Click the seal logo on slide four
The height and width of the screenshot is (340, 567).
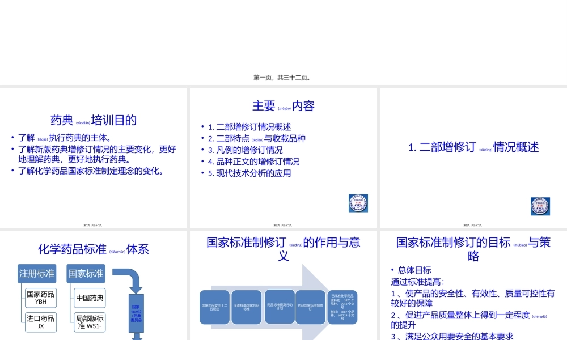540,206
